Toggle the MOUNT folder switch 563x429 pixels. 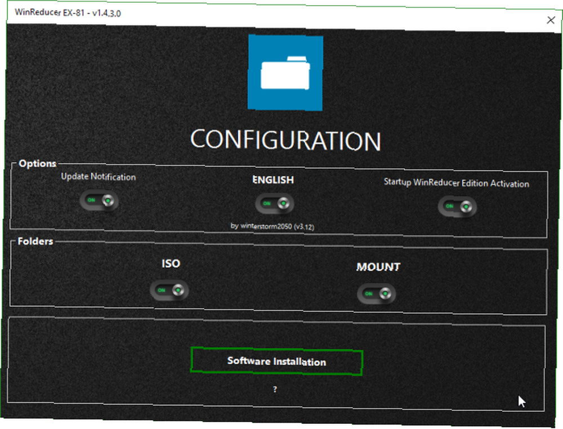coord(376,294)
